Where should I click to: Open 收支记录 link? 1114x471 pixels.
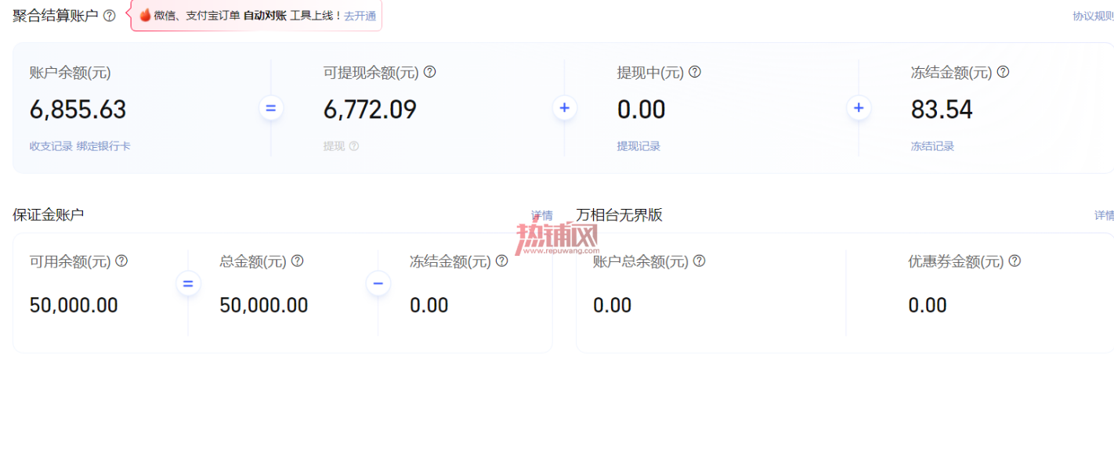pos(51,146)
